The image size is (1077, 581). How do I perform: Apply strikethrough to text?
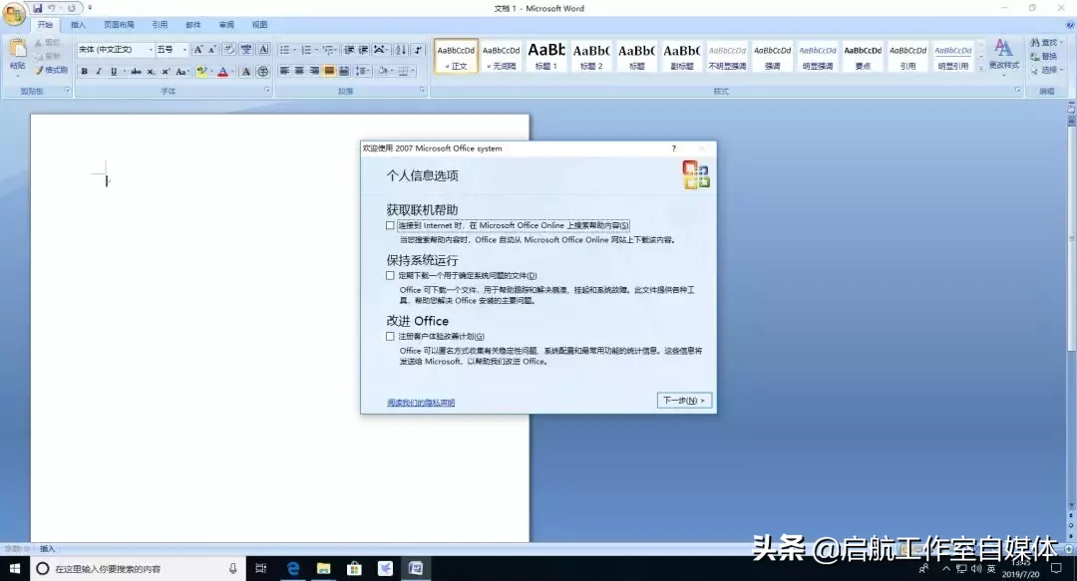click(x=137, y=70)
